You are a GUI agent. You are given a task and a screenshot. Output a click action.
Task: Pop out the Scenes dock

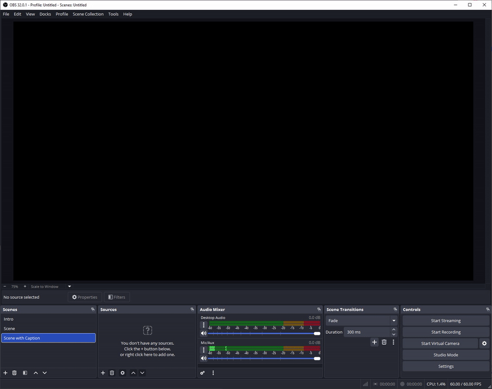coord(92,309)
